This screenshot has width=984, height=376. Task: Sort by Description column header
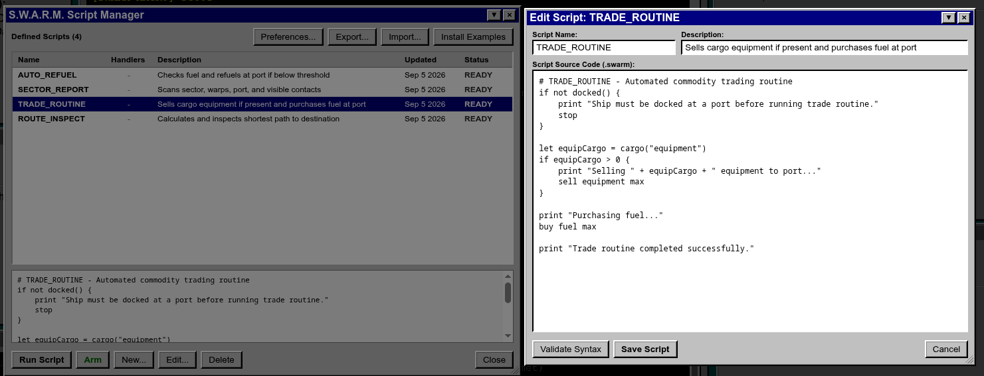coord(179,60)
